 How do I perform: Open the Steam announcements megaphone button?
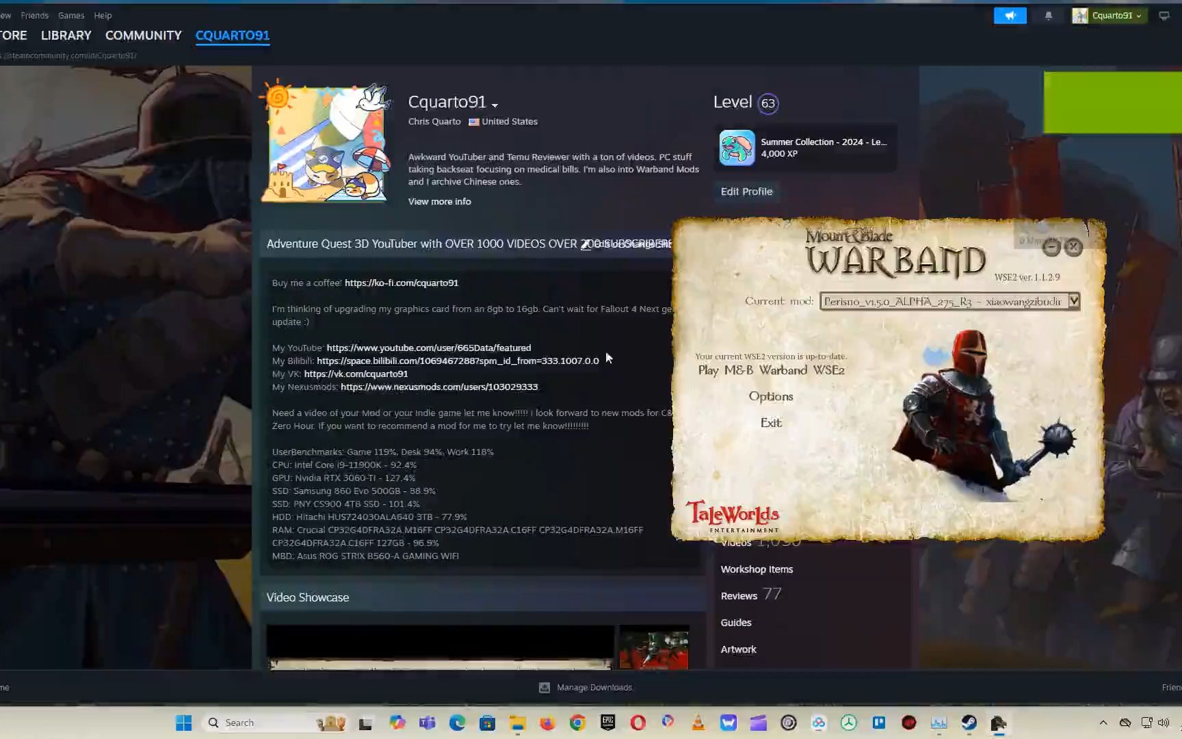coord(1010,16)
